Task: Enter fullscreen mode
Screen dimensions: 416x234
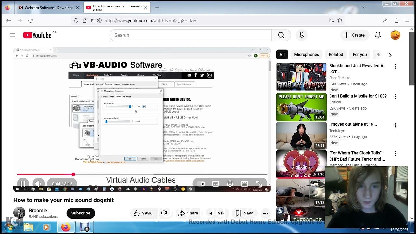Action: coord(259,184)
